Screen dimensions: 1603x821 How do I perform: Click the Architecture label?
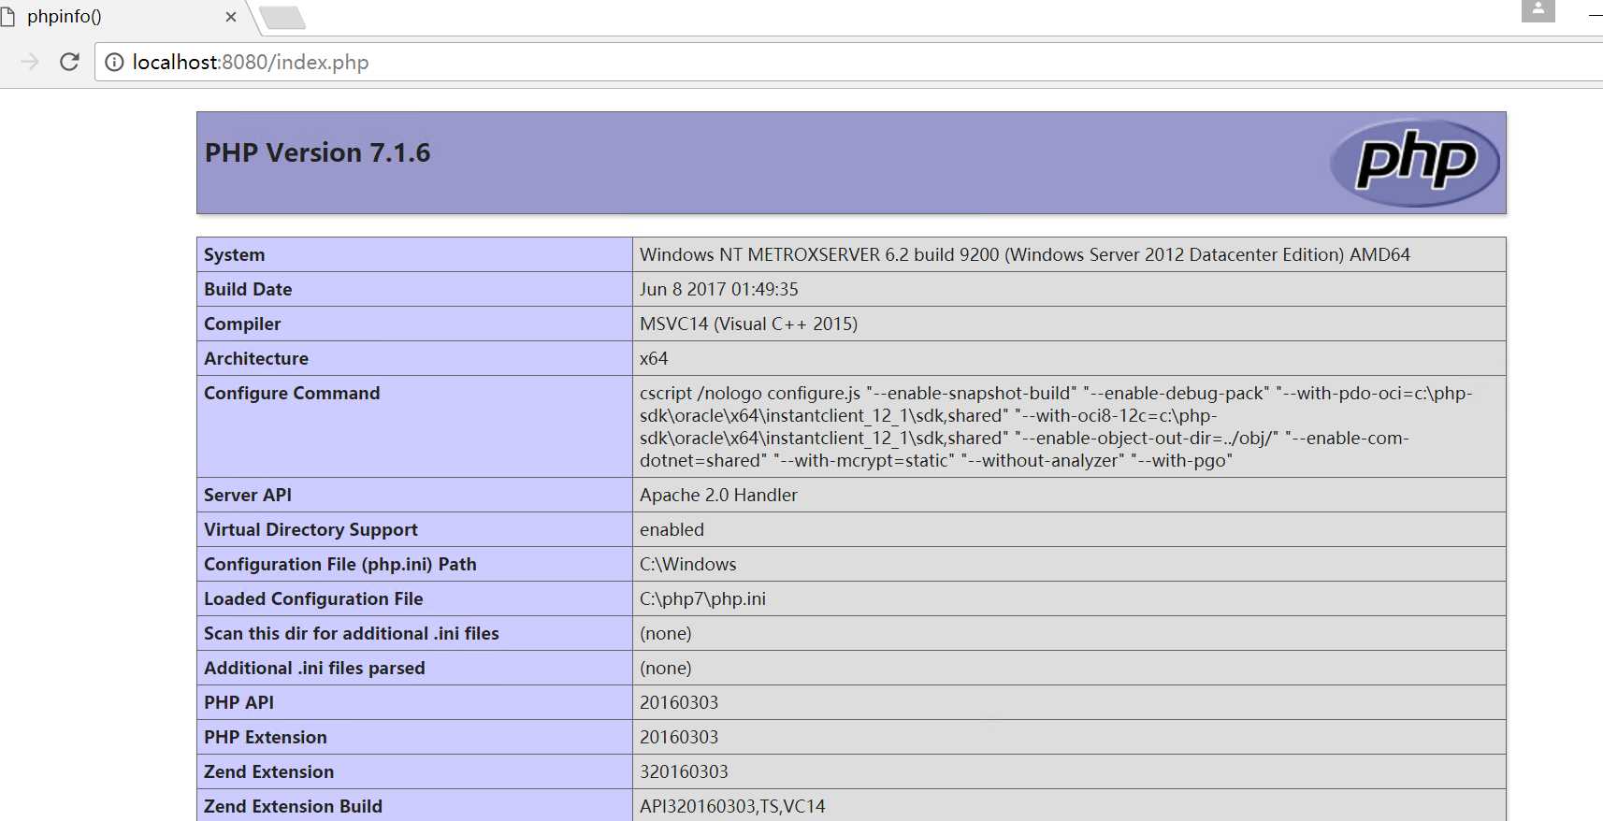click(x=256, y=358)
